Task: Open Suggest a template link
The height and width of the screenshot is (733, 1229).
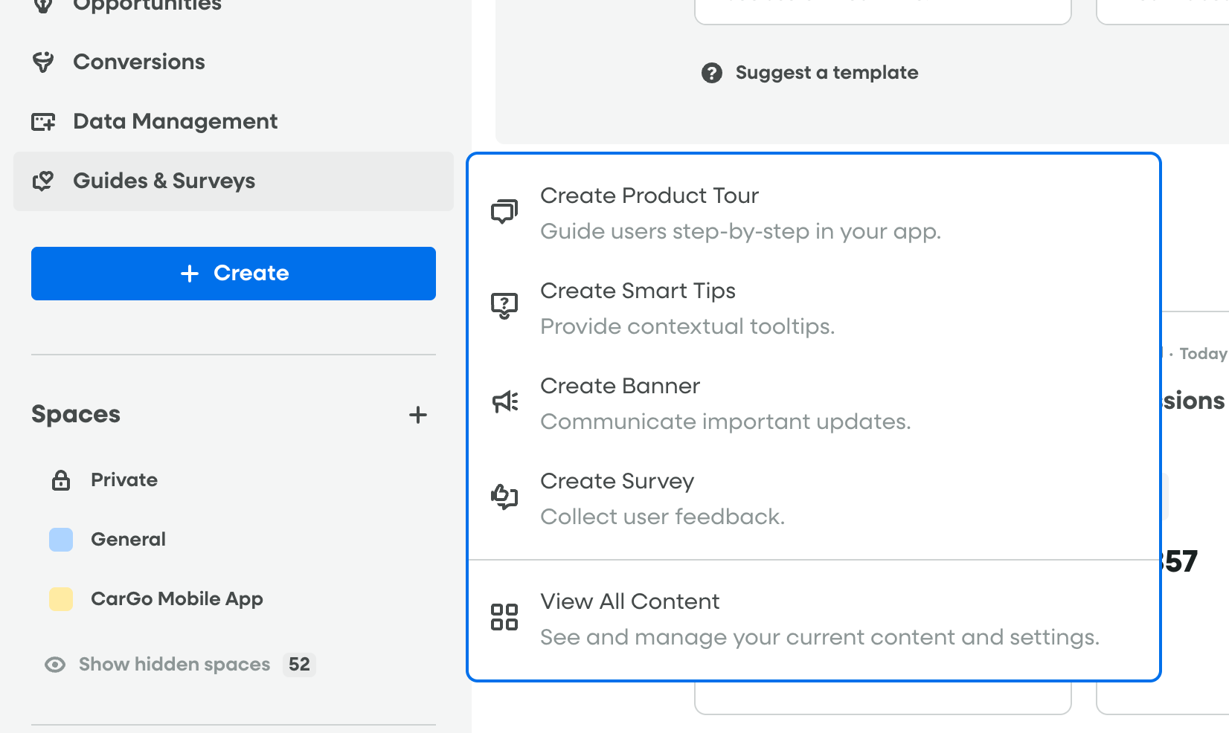Action: [x=827, y=73]
